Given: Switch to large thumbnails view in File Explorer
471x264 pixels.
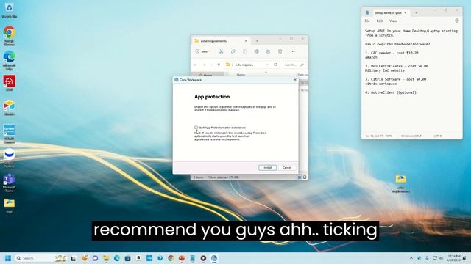Looking at the screenshot, I should click(x=305, y=177).
